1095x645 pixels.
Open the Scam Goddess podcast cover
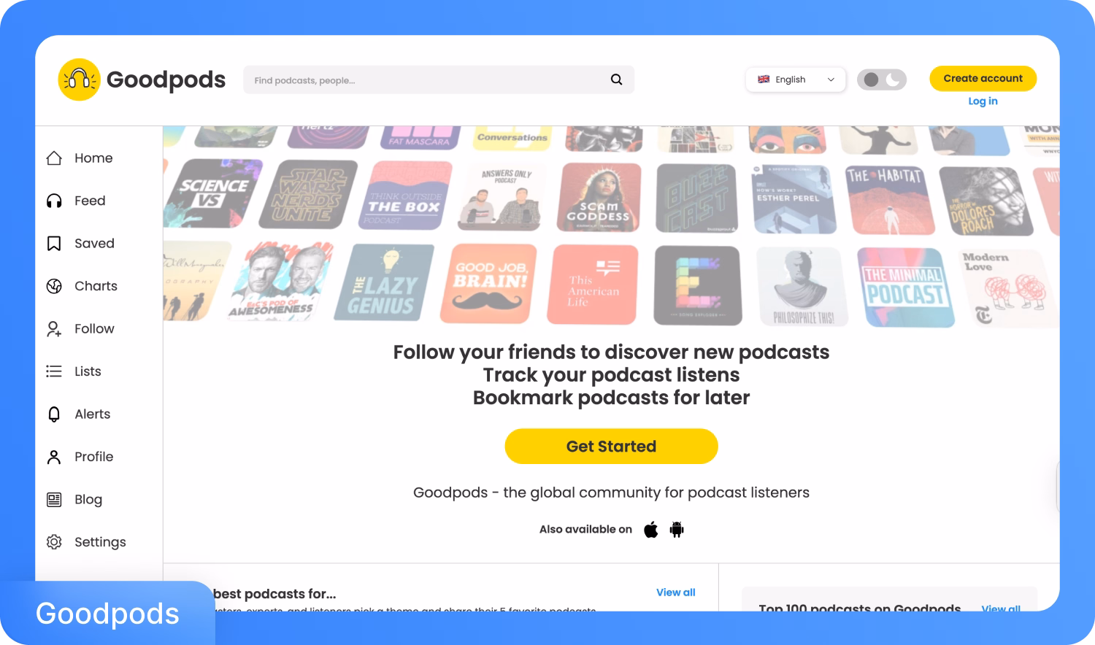599,197
